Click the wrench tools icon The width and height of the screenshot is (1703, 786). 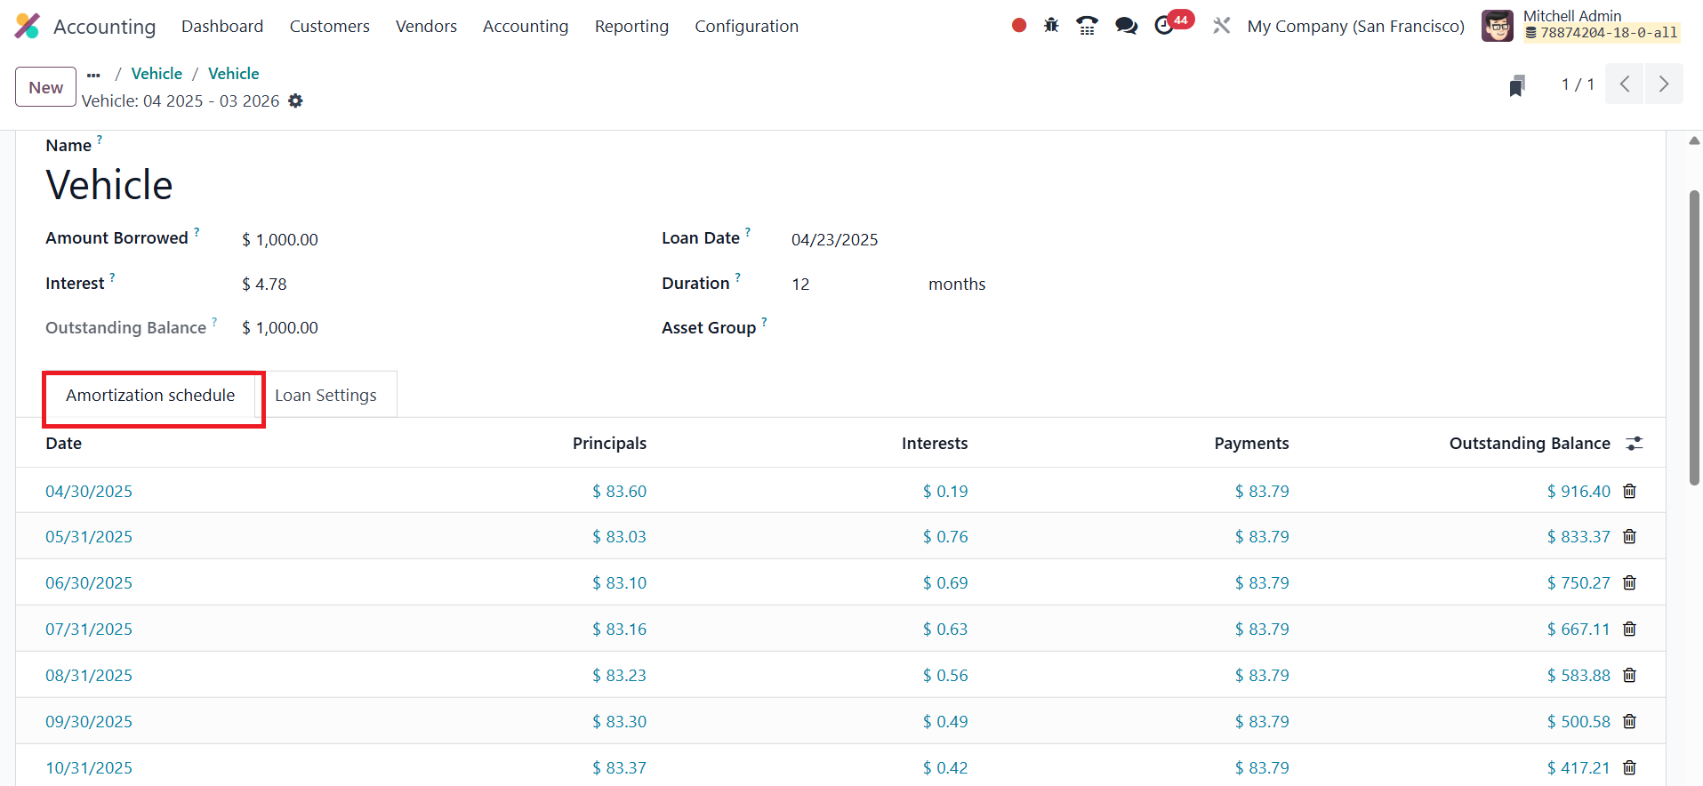[1222, 26]
